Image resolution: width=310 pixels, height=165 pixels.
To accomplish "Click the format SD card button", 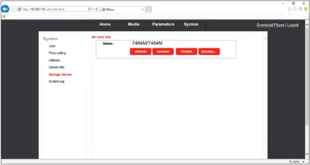I will [186, 51].
